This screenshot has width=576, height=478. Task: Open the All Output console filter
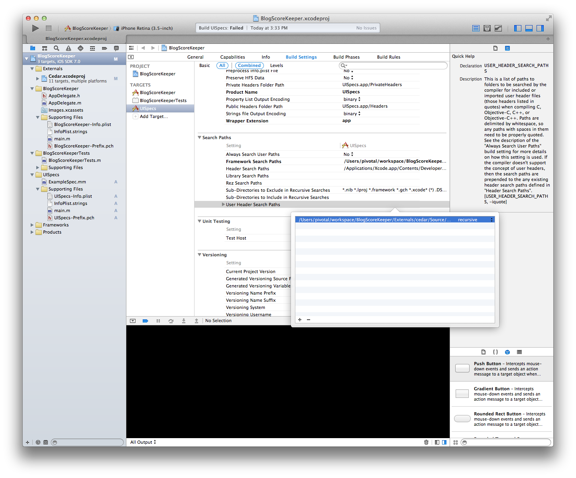143,442
